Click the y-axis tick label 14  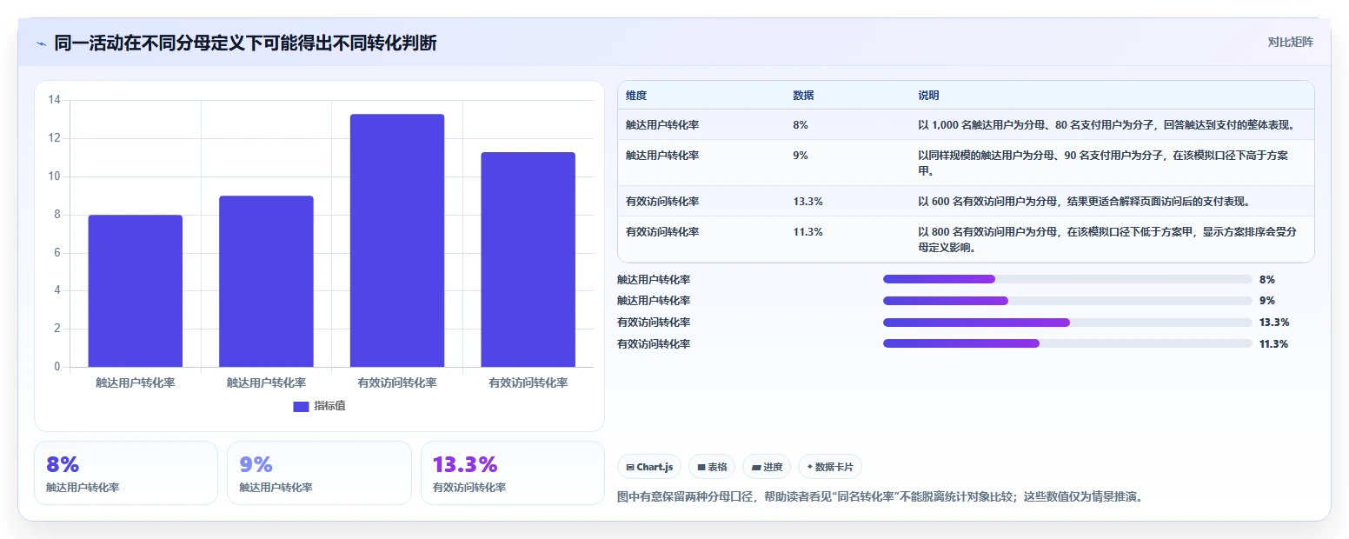click(54, 100)
